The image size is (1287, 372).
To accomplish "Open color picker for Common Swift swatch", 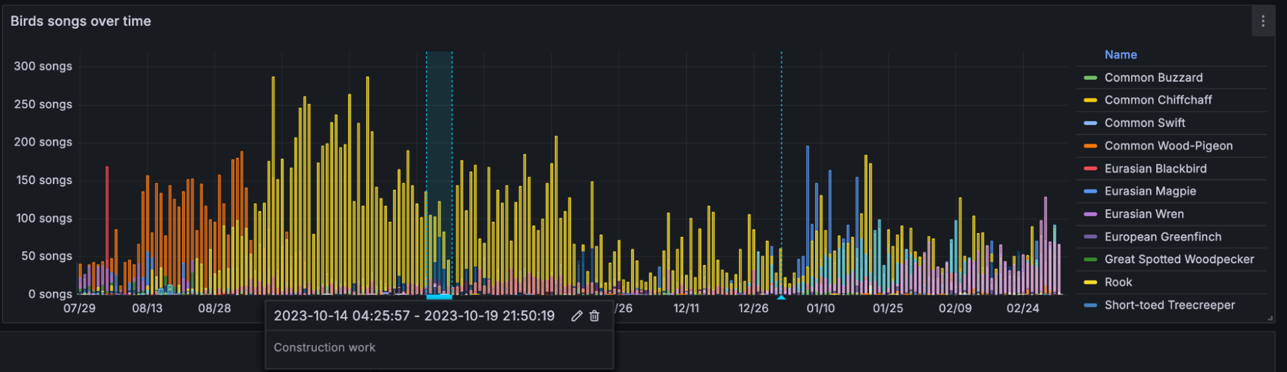I will pyautogui.click(x=1090, y=123).
